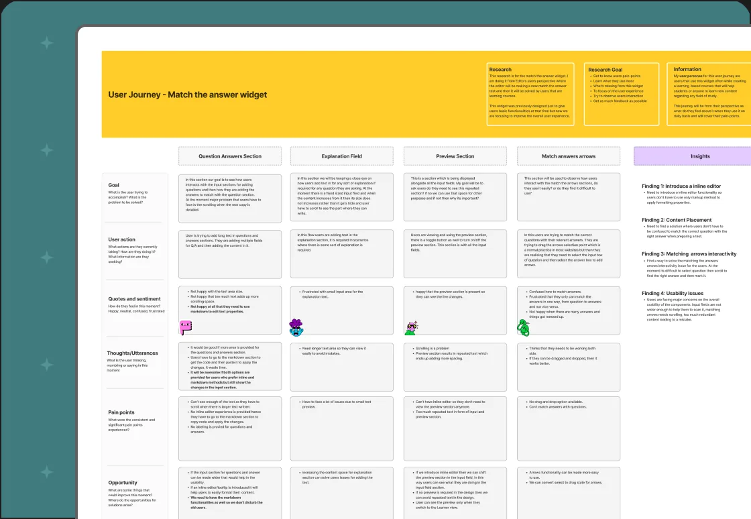The height and width of the screenshot is (519, 751).
Task: Select card 'Thinks that they needs to be working'
Action: tap(569, 367)
